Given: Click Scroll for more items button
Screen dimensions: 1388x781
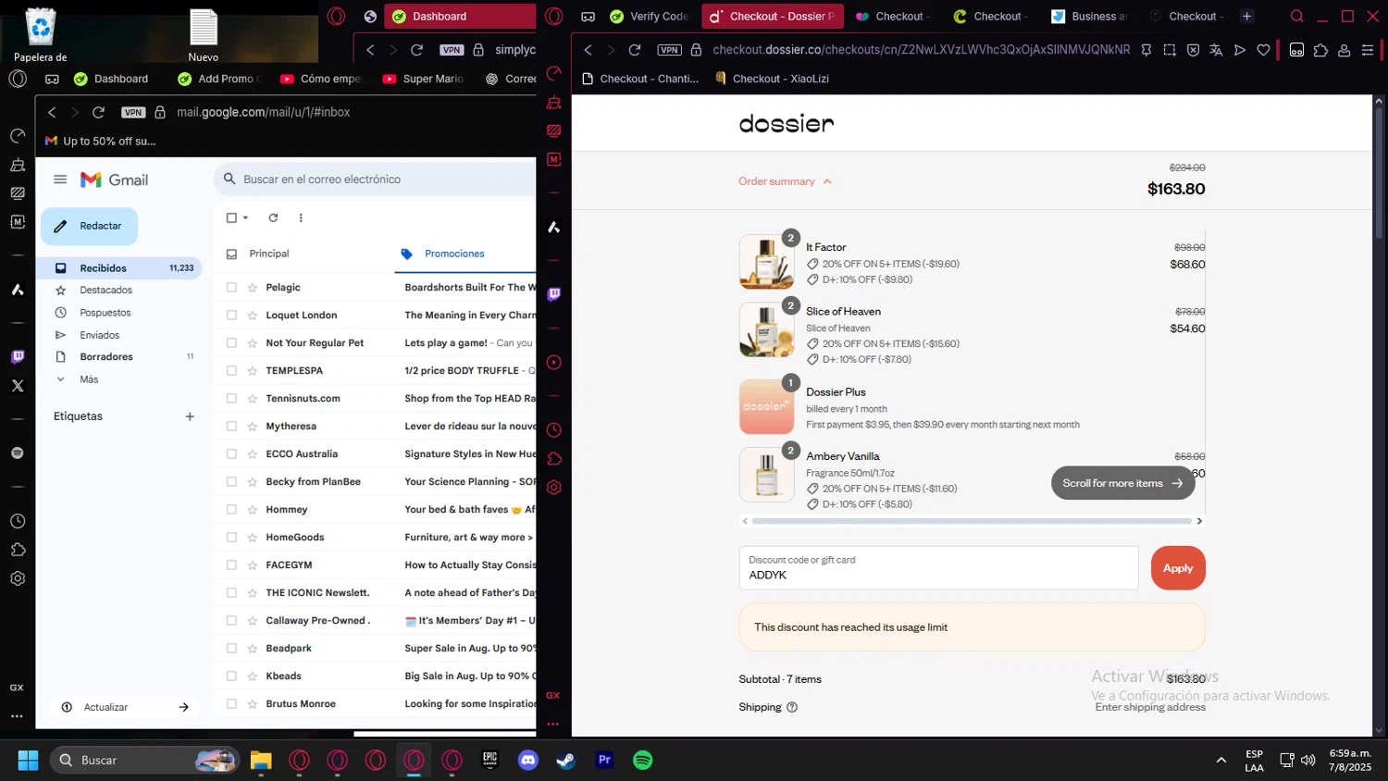Looking at the screenshot, I should click(x=1122, y=483).
